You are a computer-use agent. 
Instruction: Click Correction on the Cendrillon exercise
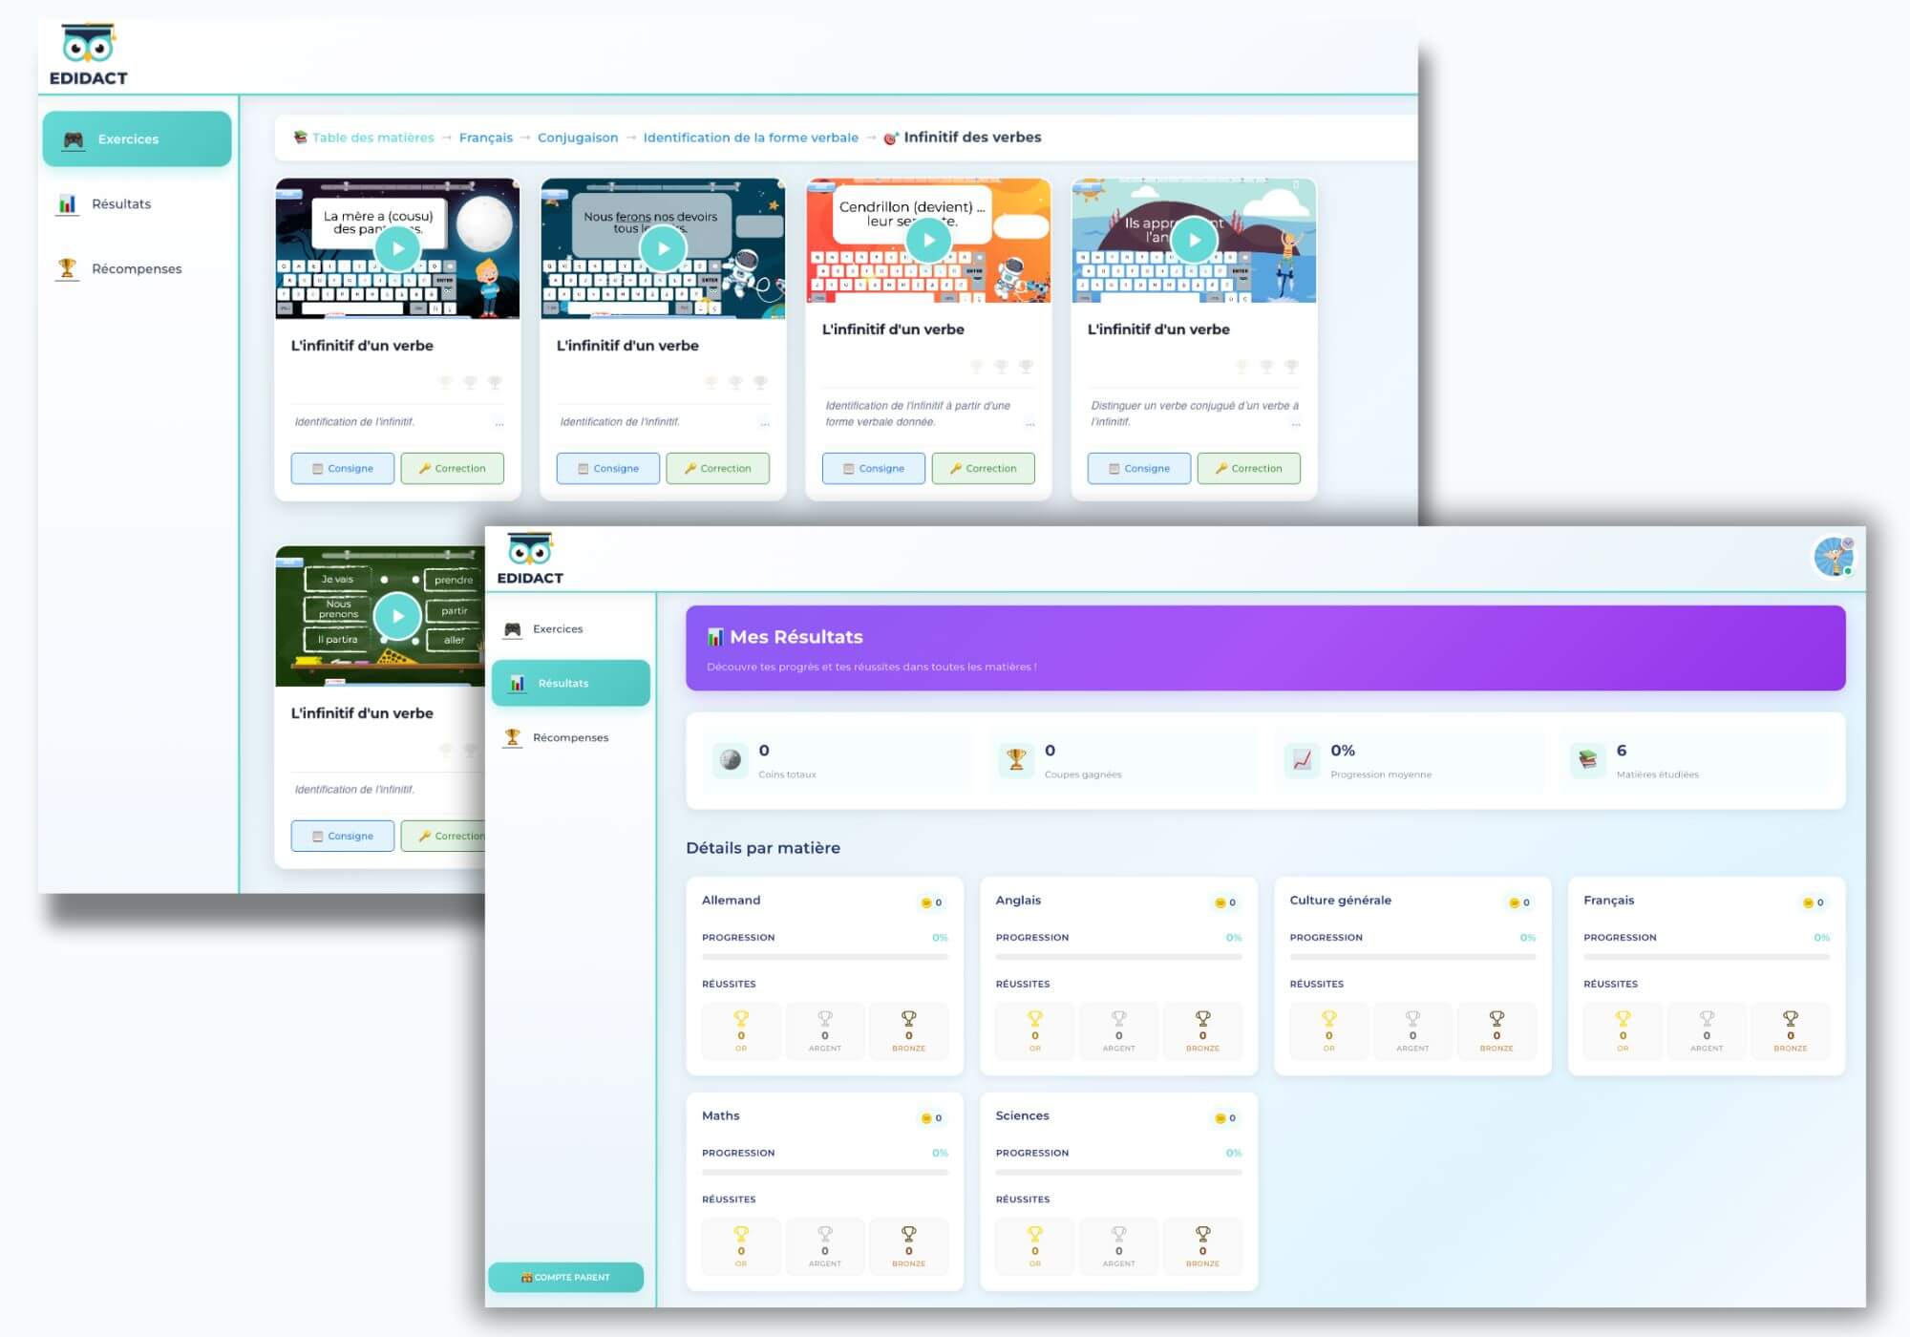pyautogui.click(x=984, y=468)
